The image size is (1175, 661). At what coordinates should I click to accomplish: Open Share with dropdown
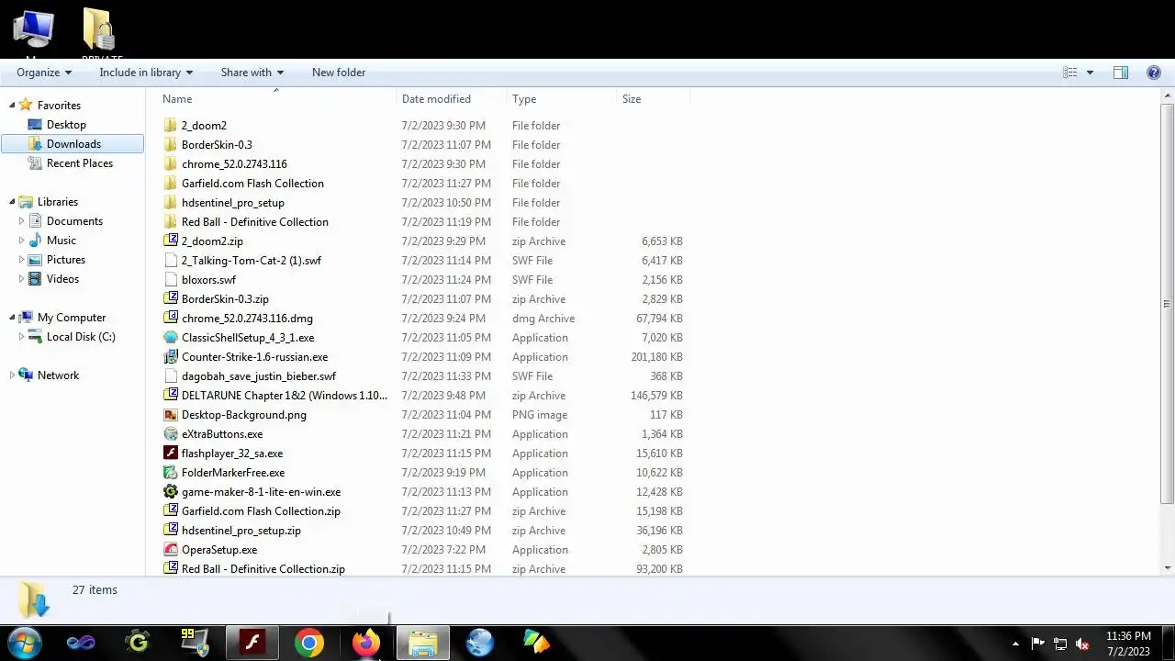point(252,73)
